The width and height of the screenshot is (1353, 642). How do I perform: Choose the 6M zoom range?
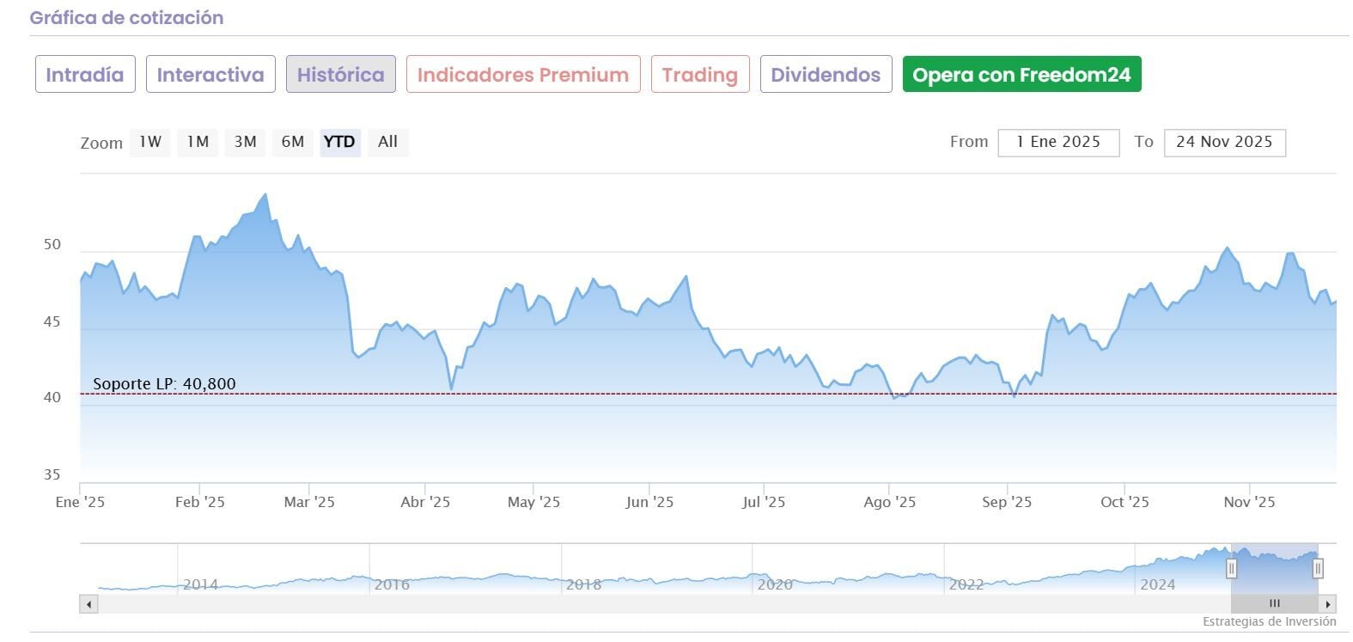(293, 142)
